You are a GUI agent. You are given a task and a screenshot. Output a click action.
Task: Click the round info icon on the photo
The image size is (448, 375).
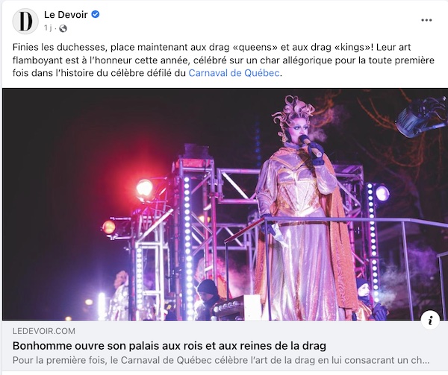(430, 321)
